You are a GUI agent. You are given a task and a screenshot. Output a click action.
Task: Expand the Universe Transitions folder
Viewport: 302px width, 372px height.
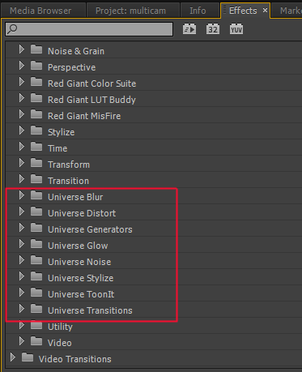tap(22, 309)
